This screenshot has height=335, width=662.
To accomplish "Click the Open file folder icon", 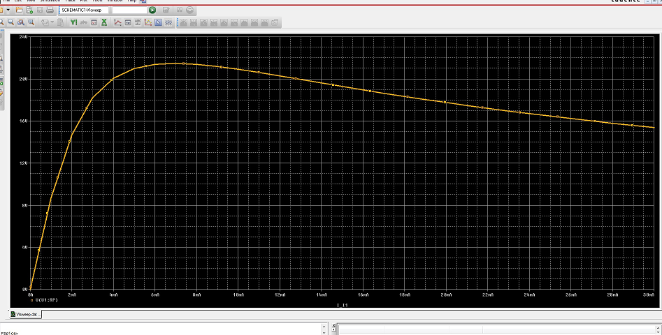I will tap(20, 10).
